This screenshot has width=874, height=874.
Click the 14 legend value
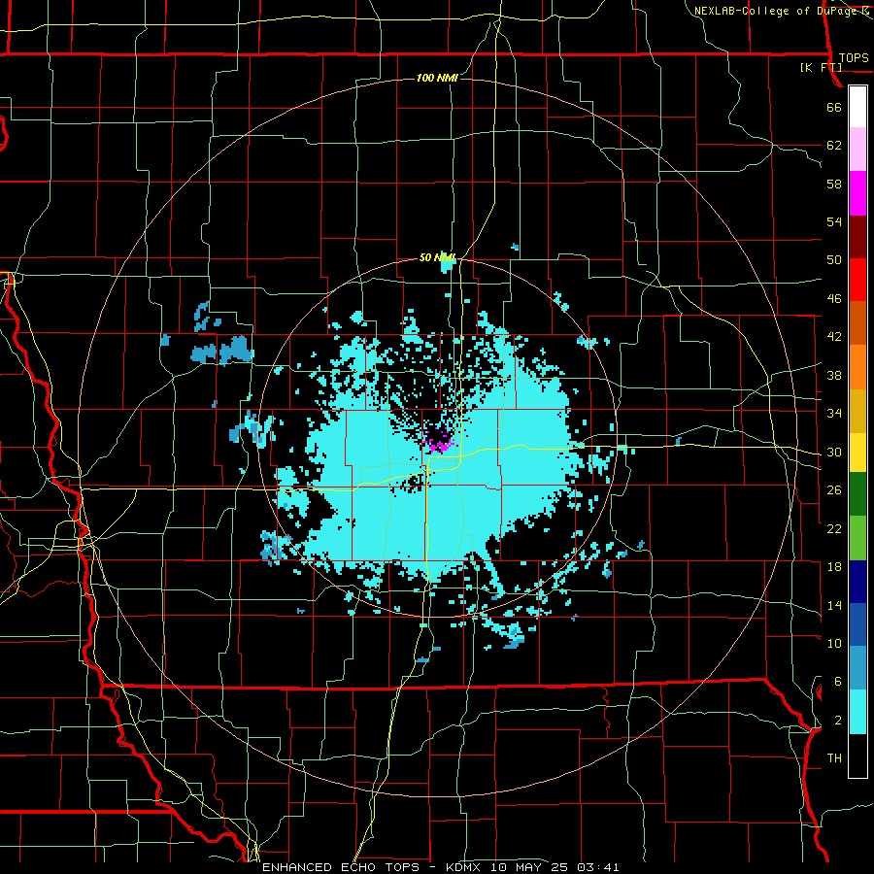[x=834, y=605]
